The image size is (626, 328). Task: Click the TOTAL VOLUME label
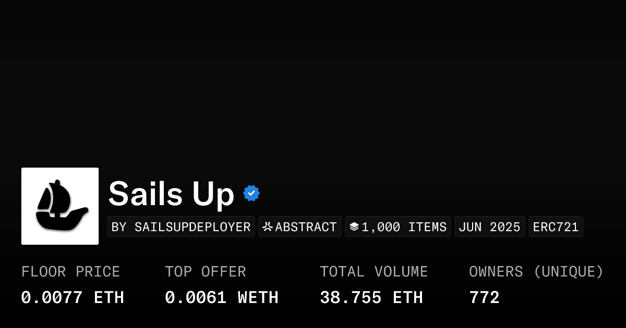374,272
